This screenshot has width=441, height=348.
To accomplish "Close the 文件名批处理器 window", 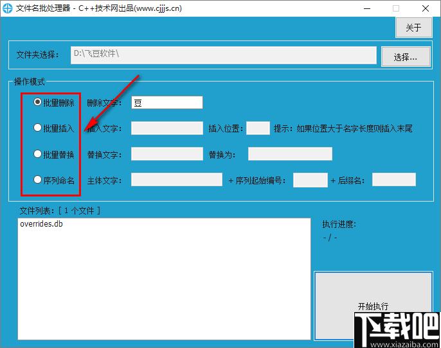I will 426,8.
